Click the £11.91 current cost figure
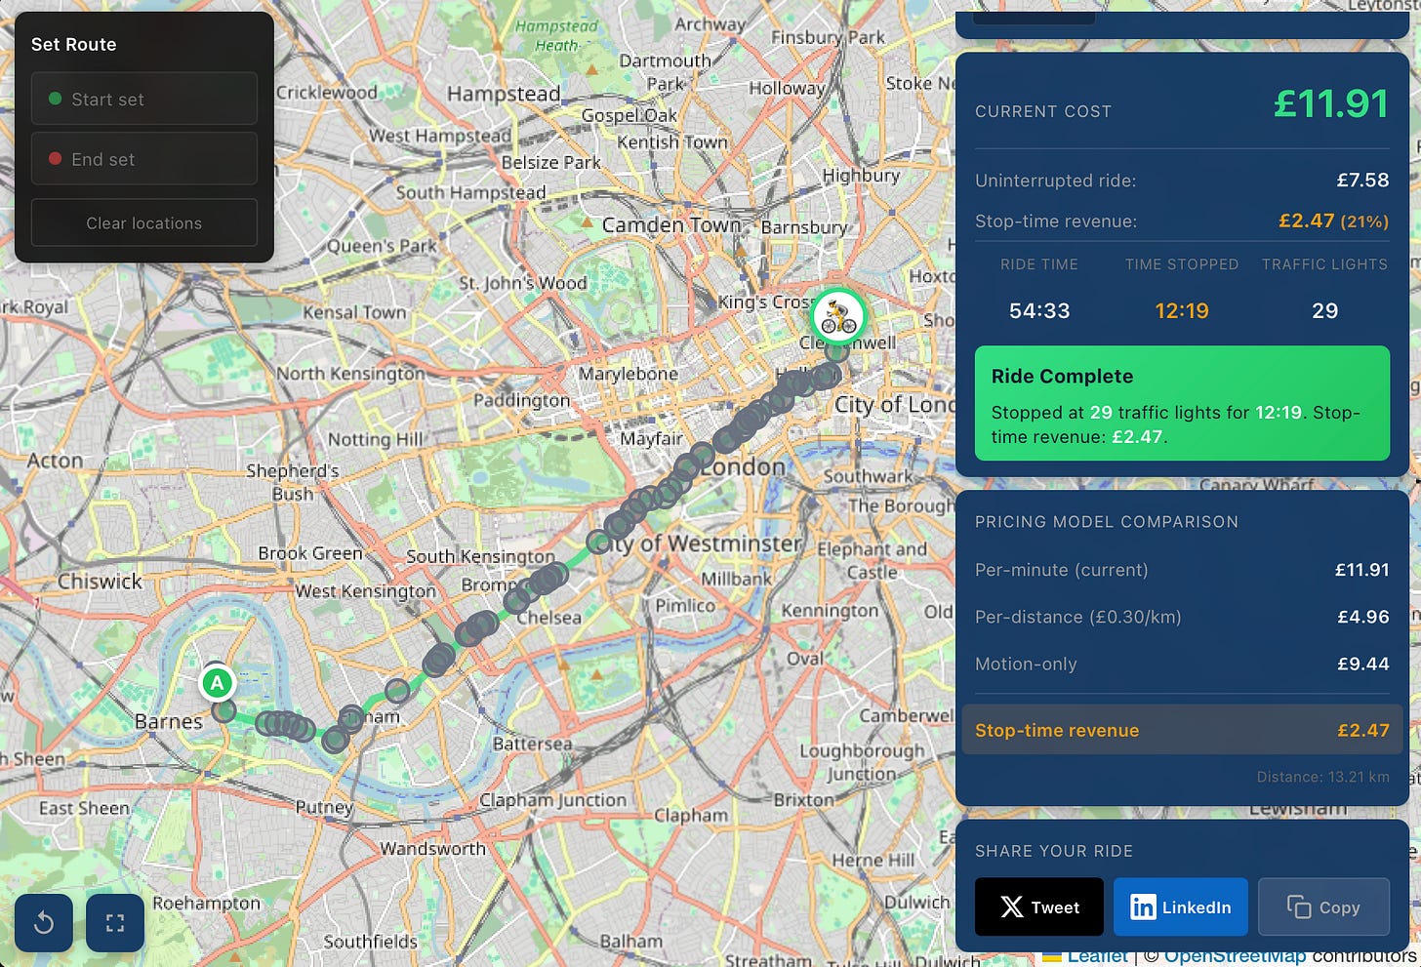The image size is (1421, 967). pos(1331,104)
